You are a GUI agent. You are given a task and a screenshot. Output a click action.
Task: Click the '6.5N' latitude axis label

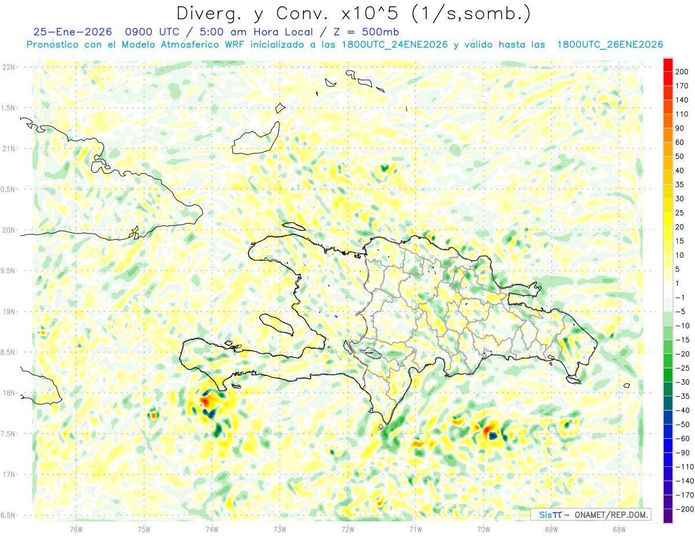point(9,516)
